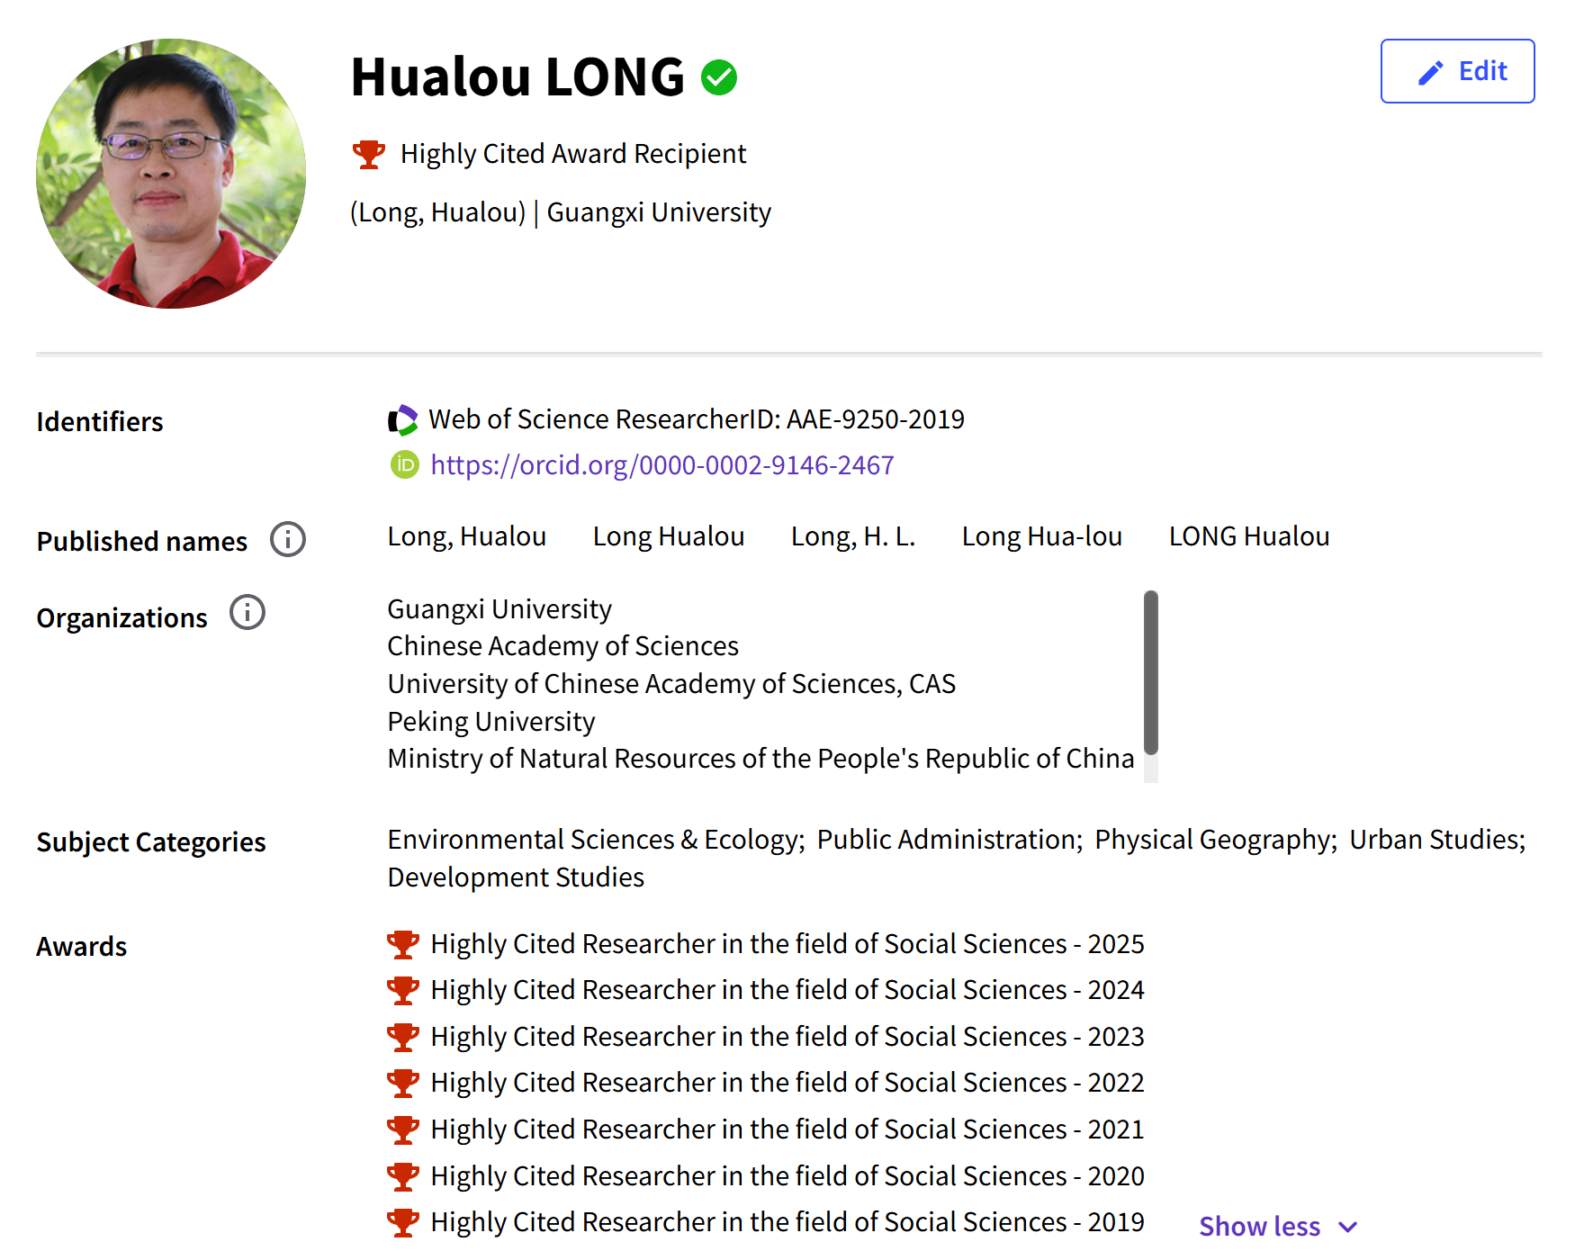Click the Web of Science ResearcherID logo icon

click(402, 420)
